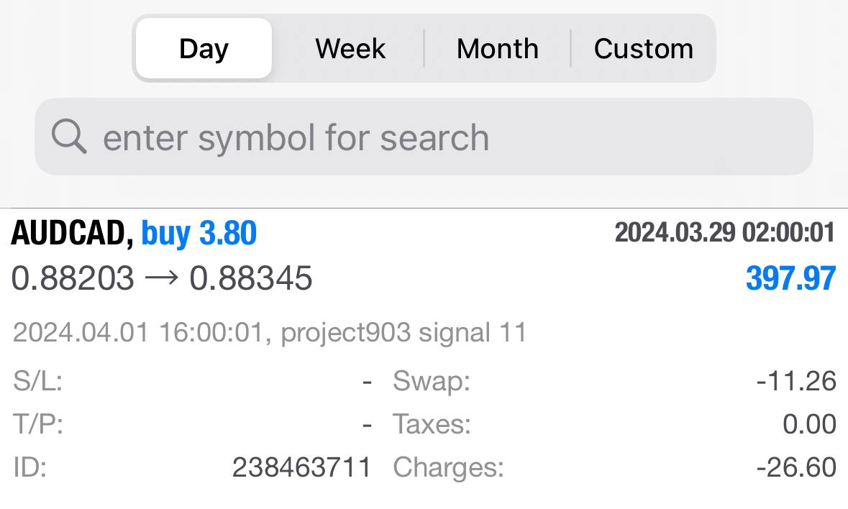848x509 pixels.
Task: Tap the S/L row label
Action: coord(38,381)
